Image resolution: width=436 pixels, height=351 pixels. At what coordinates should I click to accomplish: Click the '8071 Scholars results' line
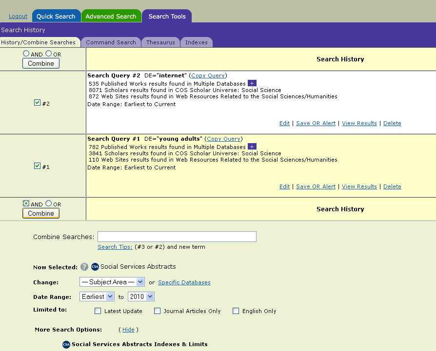click(x=185, y=90)
